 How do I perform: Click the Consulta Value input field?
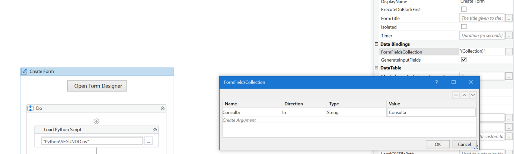431,112
